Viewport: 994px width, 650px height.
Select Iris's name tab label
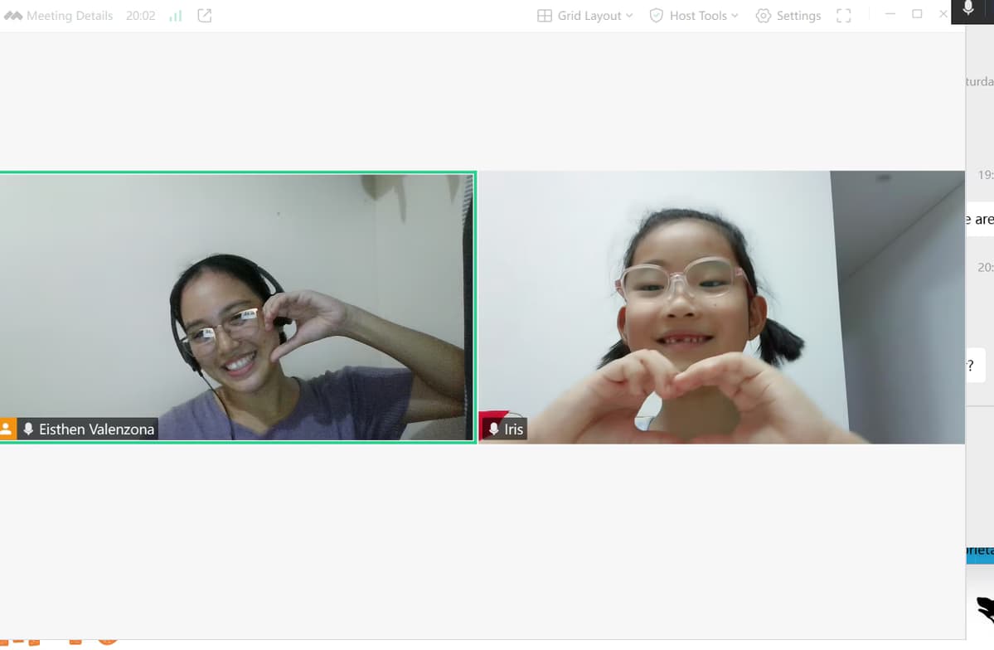[x=513, y=429]
